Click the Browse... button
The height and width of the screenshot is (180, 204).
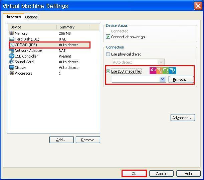click(x=181, y=80)
